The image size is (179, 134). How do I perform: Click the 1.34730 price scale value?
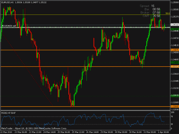pyautogui.click(x=175, y=38)
